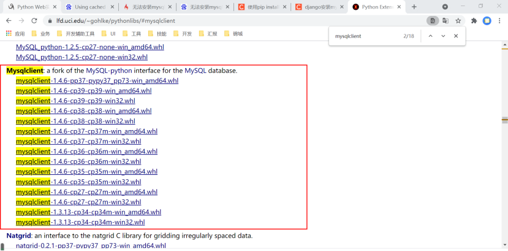The image size is (508, 251).
Task: Open the 开发 bookmark folder
Action: pos(183,33)
